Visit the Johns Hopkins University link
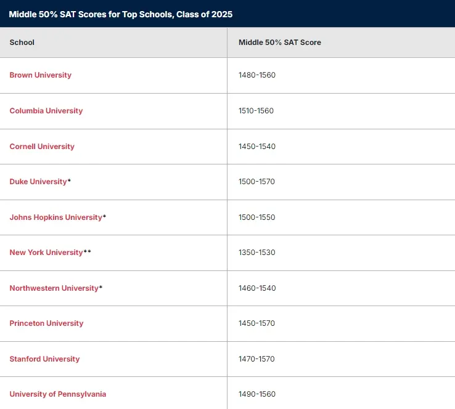 click(56, 217)
